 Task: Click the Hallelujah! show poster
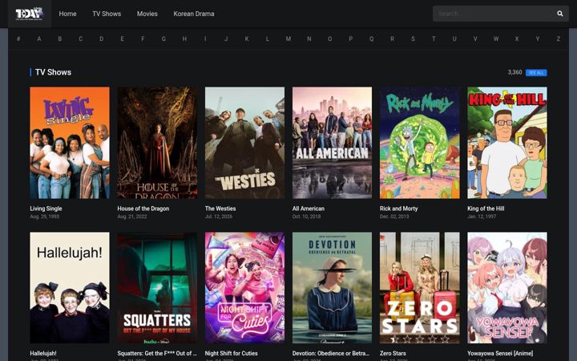(70, 288)
